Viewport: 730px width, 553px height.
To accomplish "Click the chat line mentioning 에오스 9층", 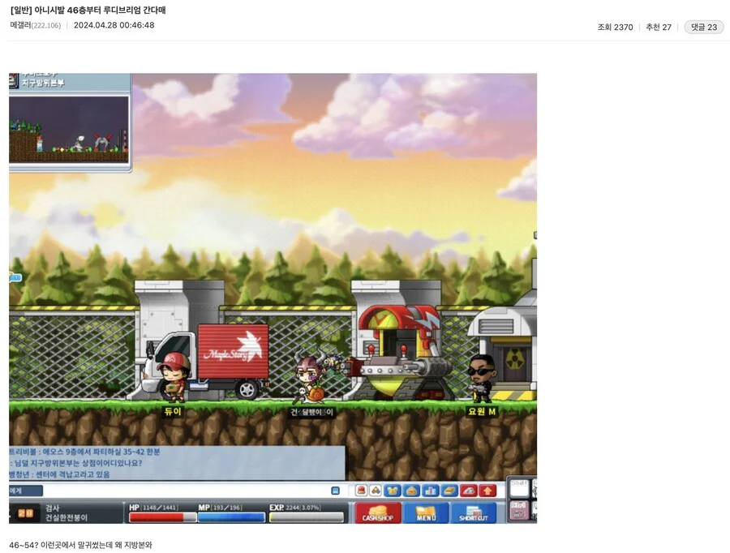I will click(84, 452).
